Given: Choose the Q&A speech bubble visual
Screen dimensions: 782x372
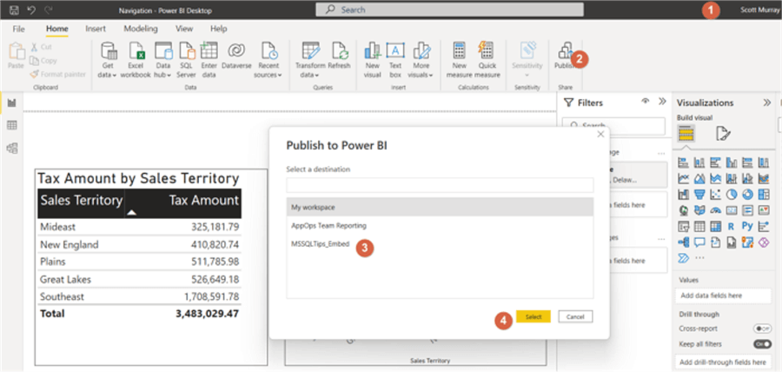Looking at the screenshot, I should coord(699,242).
